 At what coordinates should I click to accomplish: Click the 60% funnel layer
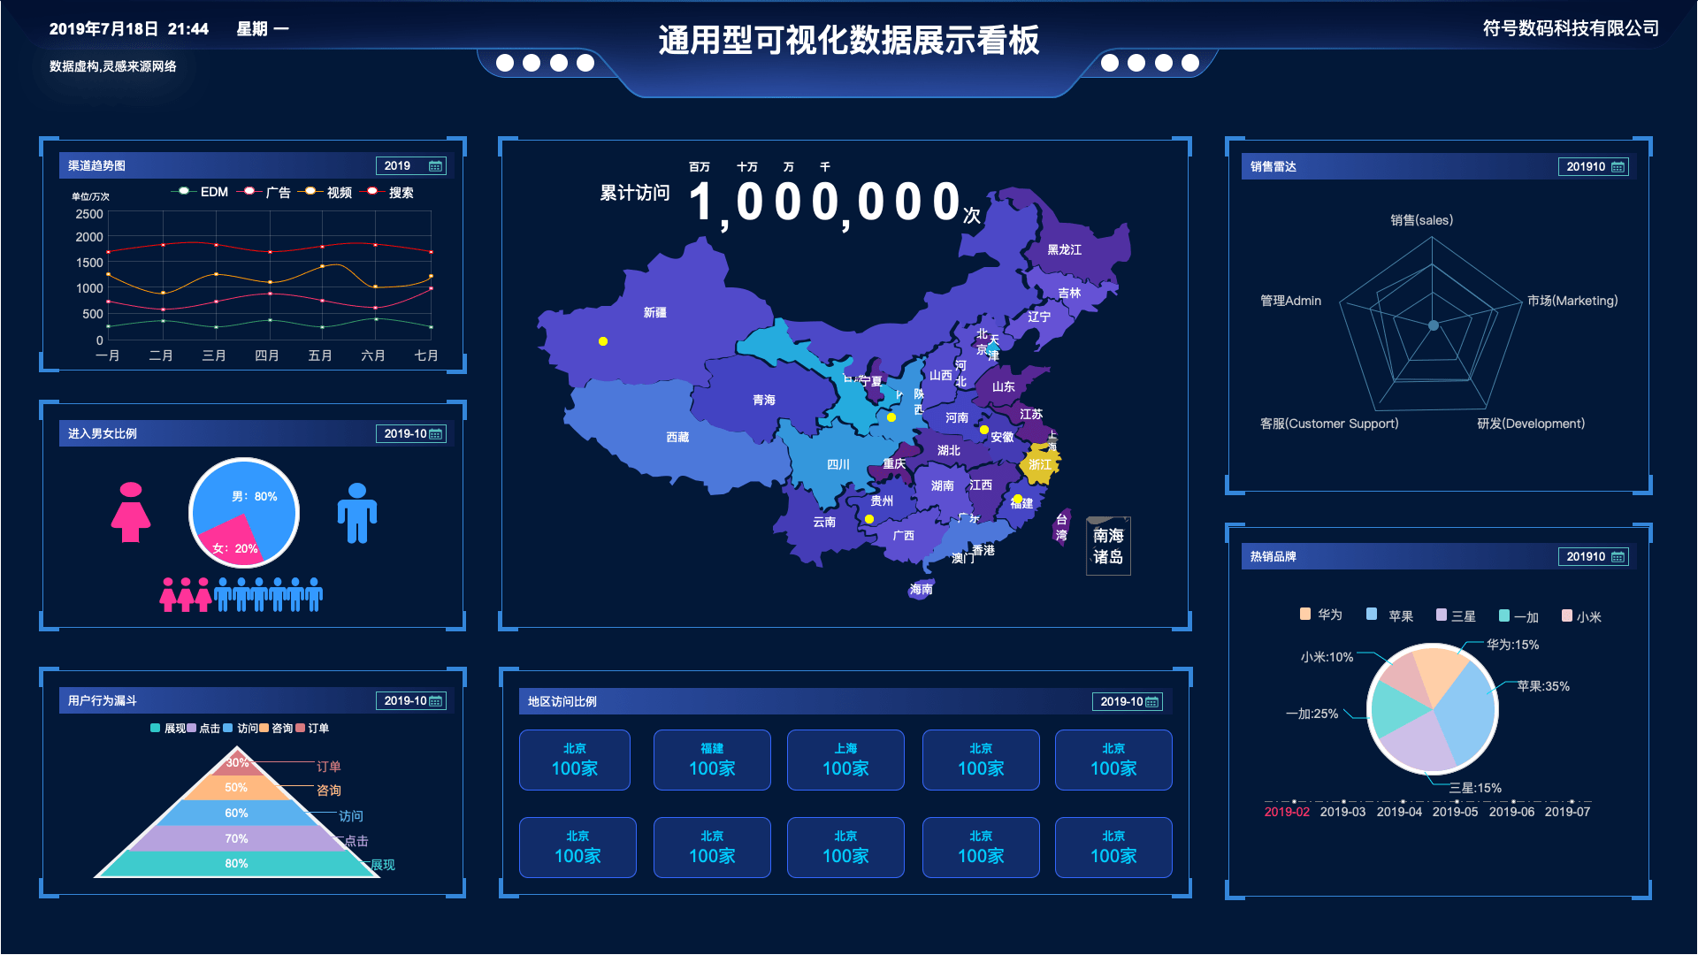(x=236, y=813)
